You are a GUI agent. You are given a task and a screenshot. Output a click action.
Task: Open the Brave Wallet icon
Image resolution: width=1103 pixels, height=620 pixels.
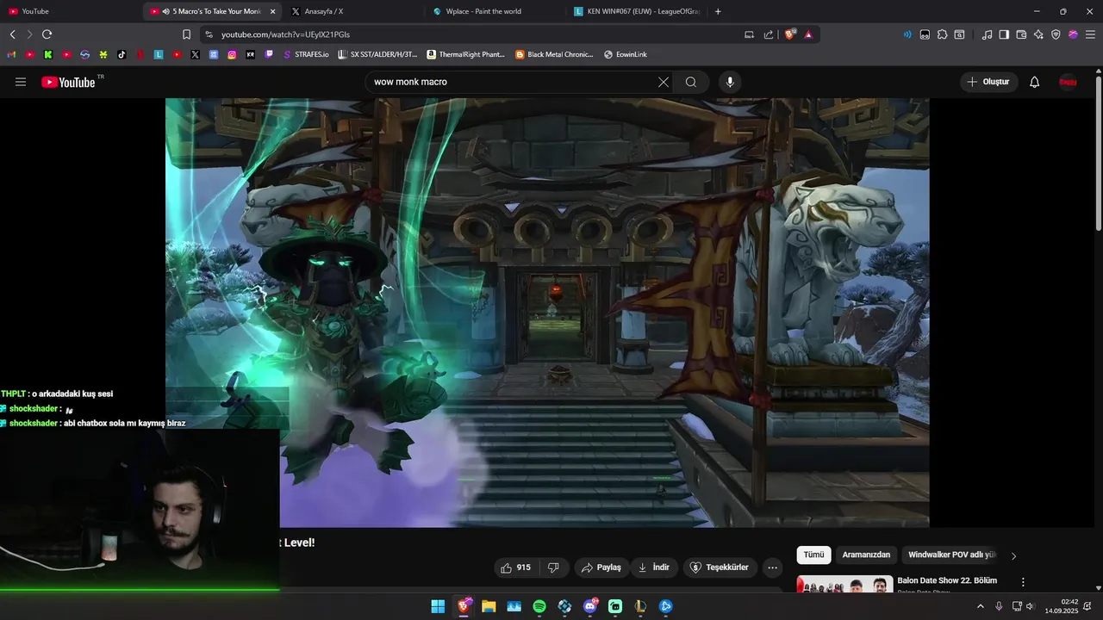[x=1021, y=34]
